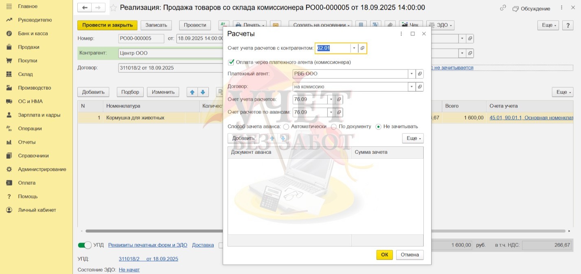Image resolution: width=581 pixels, height=274 pixels.
Task: Open Продажи section in sidebar
Action: (x=29, y=47)
